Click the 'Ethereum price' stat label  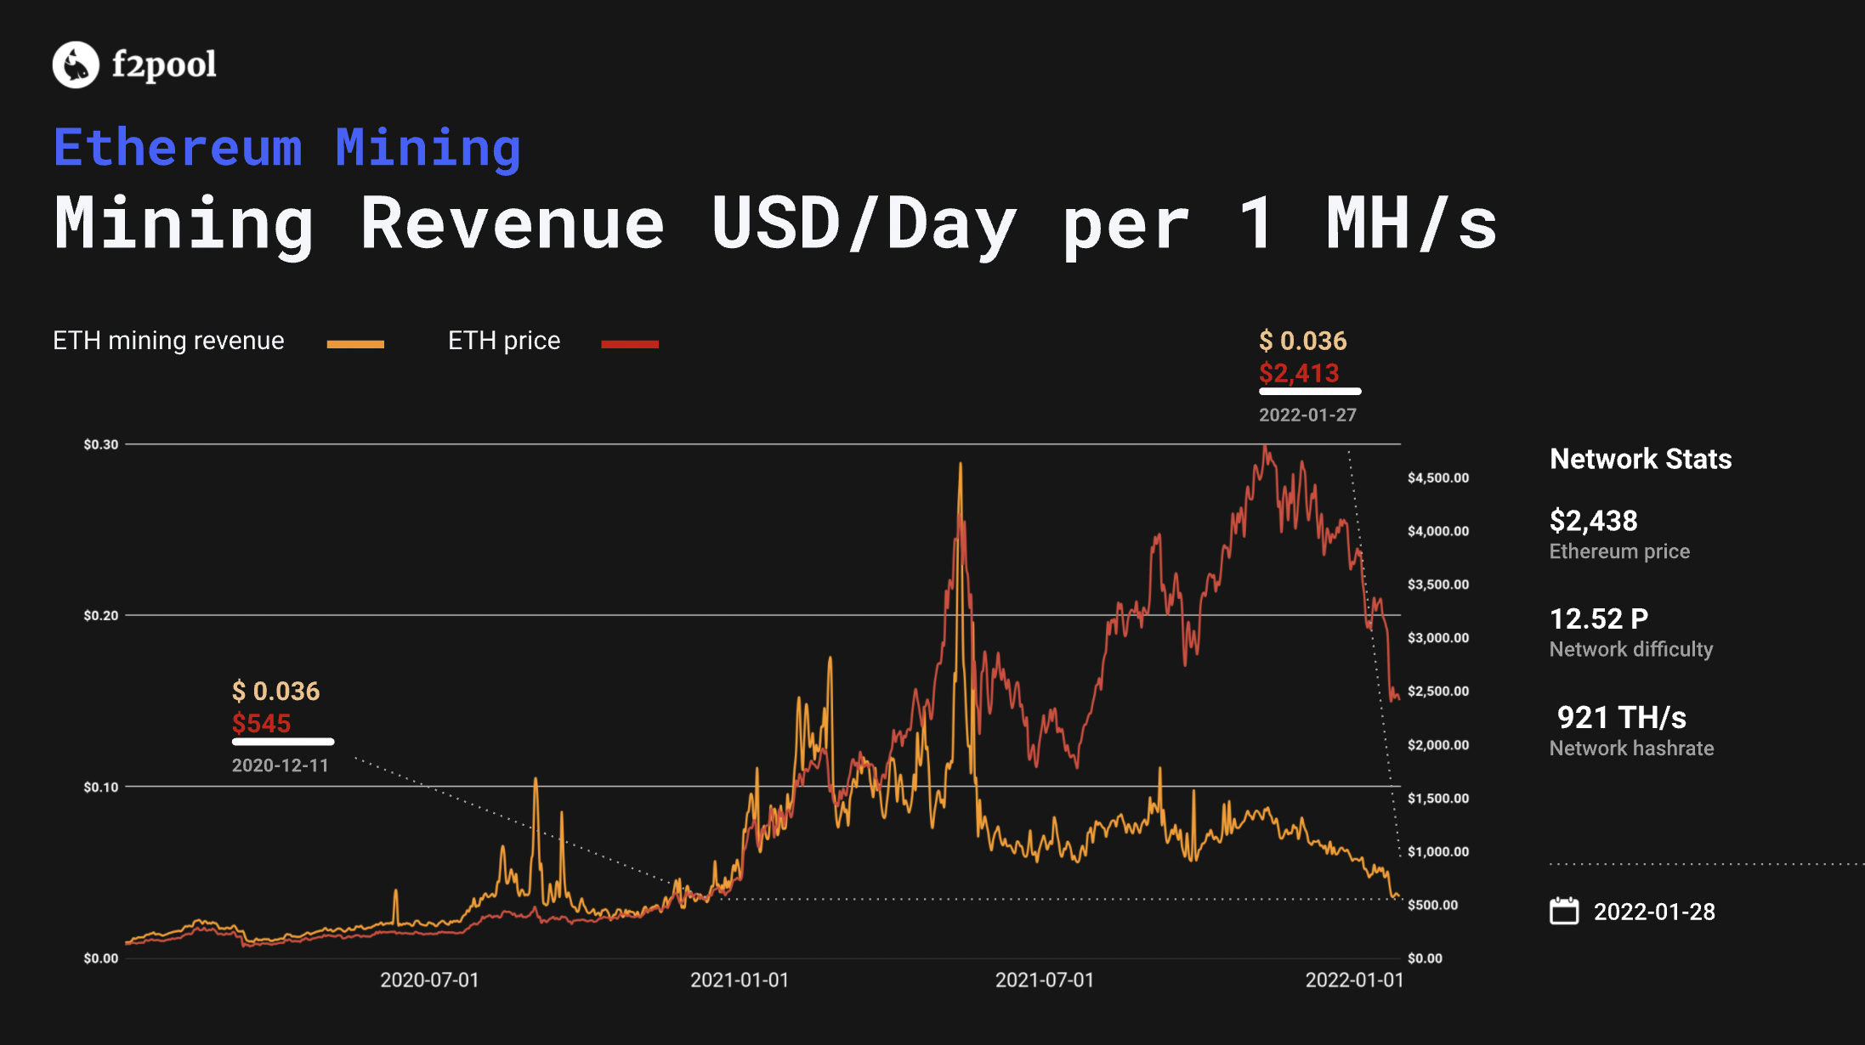coord(1619,551)
